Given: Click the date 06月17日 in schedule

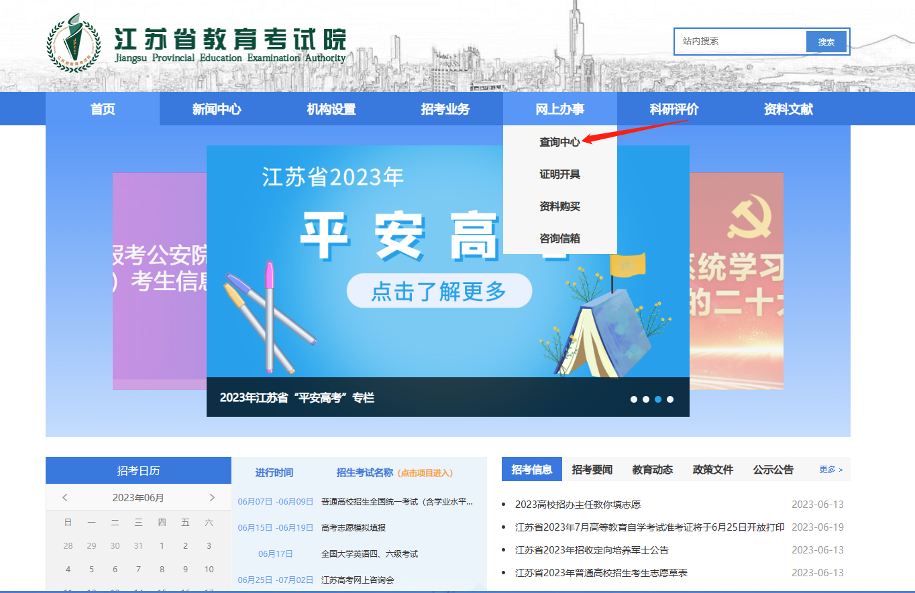Looking at the screenshot, I should pos(276,553).
